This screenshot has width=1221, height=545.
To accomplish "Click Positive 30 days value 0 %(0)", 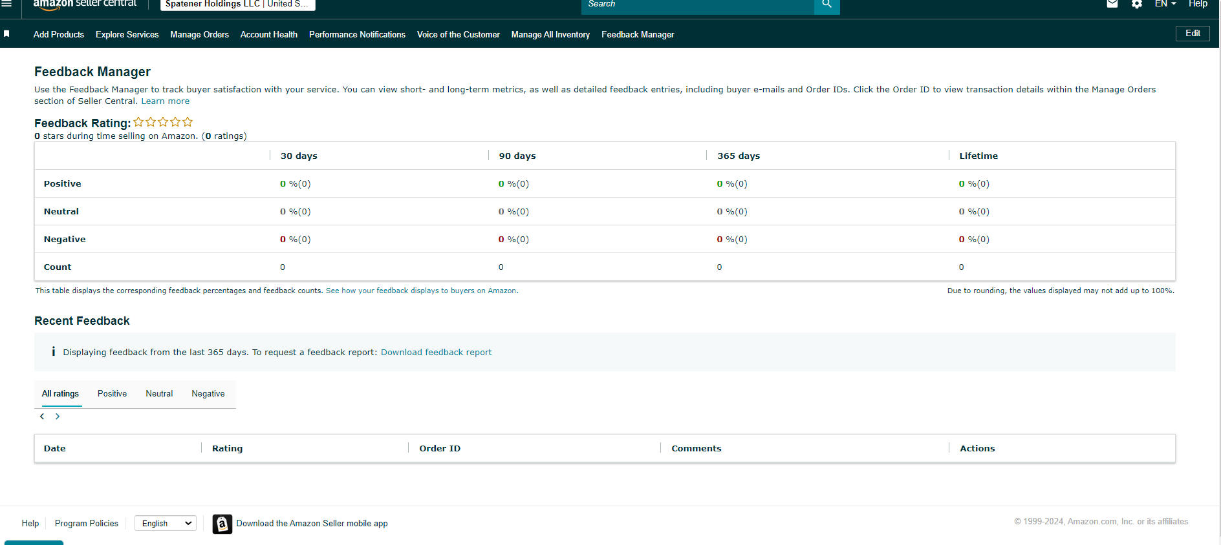I will 296,183.
